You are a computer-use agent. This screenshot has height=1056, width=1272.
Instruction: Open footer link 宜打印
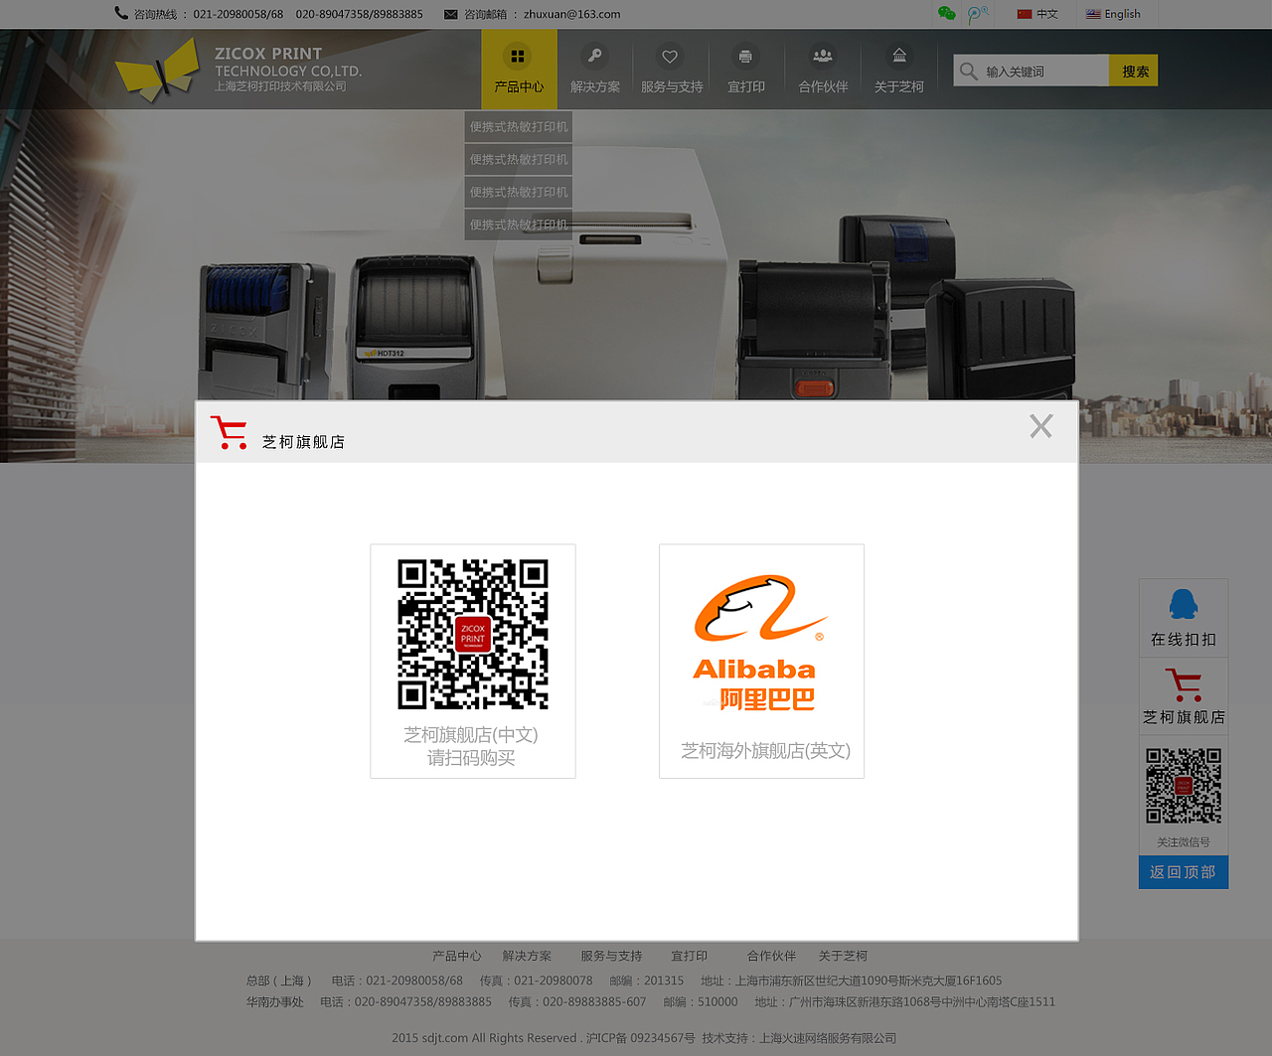[689, 956]
